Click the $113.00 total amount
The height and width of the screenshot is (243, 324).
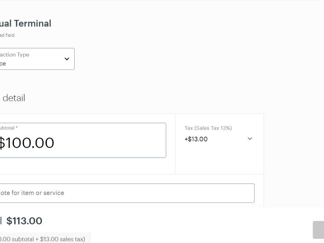tap(24, 221)
